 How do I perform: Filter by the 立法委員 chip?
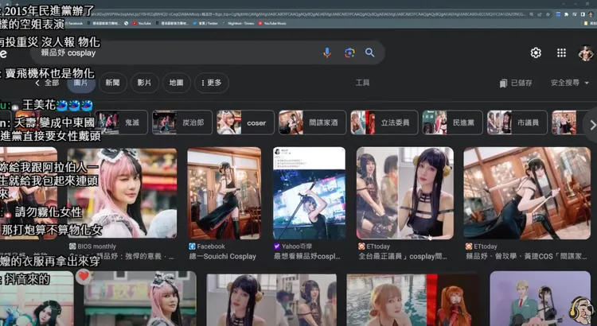(384, 122)
